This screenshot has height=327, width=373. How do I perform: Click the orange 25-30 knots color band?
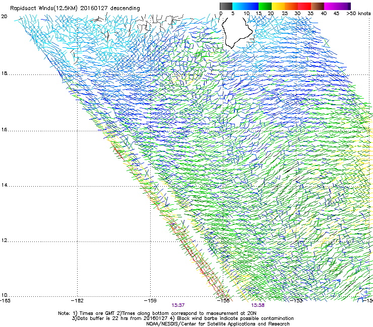291,6
